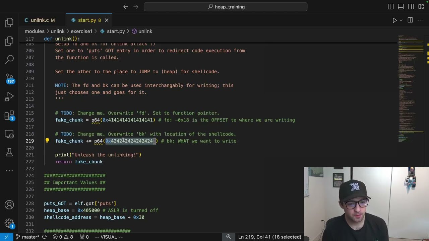Open the editor's More Actions menu

point(420,20)
